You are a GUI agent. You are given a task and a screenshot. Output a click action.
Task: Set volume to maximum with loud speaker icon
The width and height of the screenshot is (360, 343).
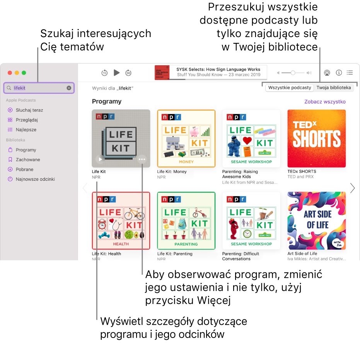(309, 73)
